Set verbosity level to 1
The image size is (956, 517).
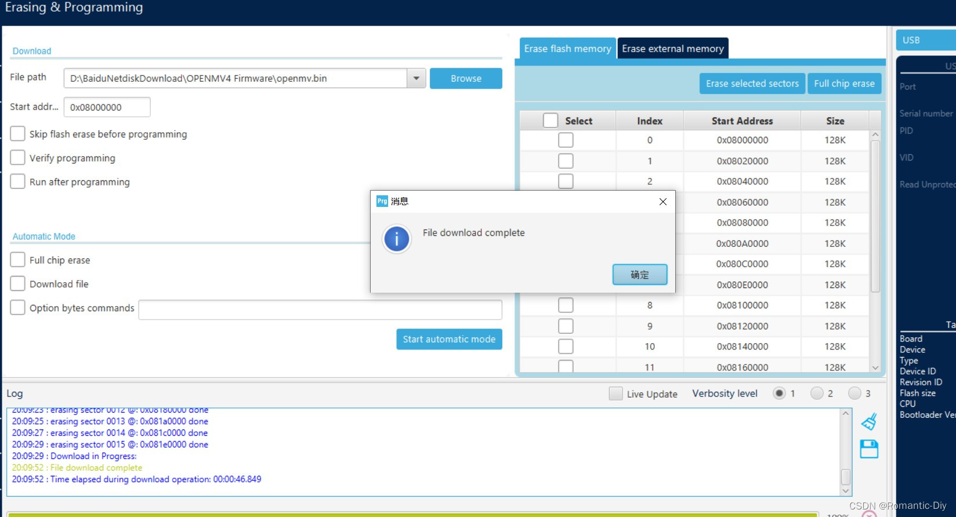779,394
